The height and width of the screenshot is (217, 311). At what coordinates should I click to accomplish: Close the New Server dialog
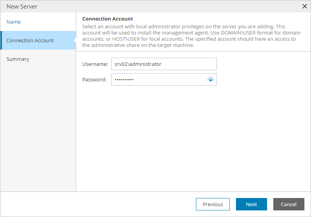point(305,6)
